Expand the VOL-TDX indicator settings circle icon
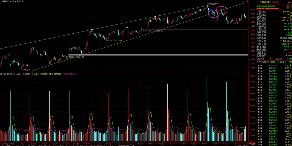 point(1,74)
